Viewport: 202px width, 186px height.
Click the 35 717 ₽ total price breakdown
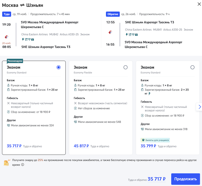click(157, 179)
